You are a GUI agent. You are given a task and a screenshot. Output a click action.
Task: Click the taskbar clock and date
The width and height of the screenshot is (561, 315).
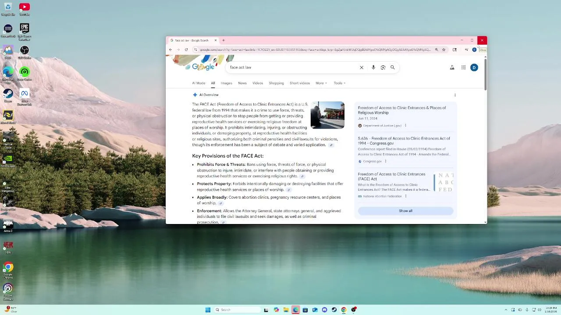click(x=551, y=310)
